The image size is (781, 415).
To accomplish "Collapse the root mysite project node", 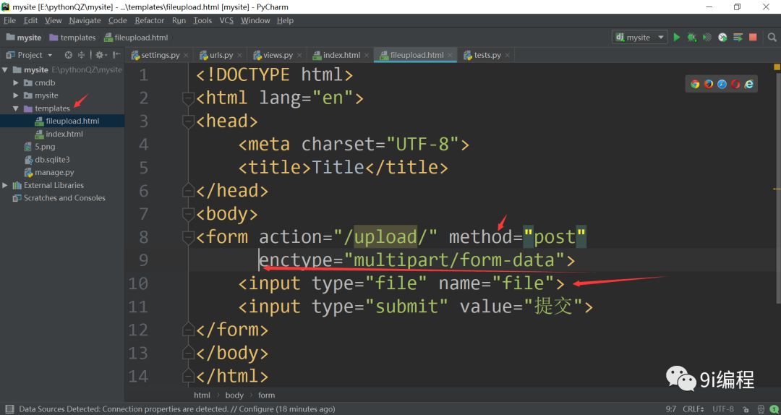I will pyautogui.click(x=5, y=69).
